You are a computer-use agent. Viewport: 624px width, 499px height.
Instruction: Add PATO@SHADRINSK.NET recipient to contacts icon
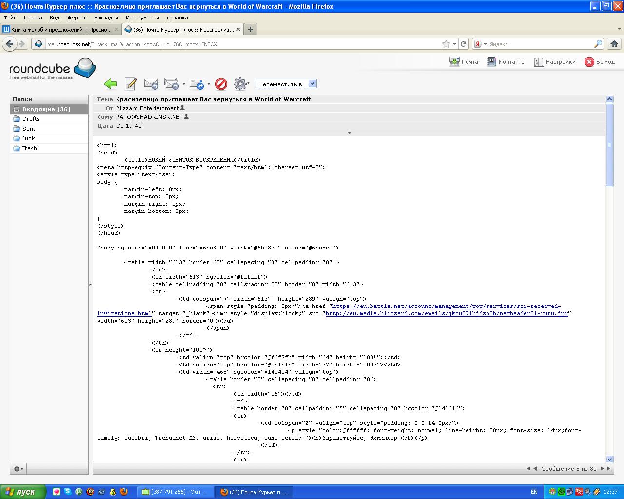point(186,116)
